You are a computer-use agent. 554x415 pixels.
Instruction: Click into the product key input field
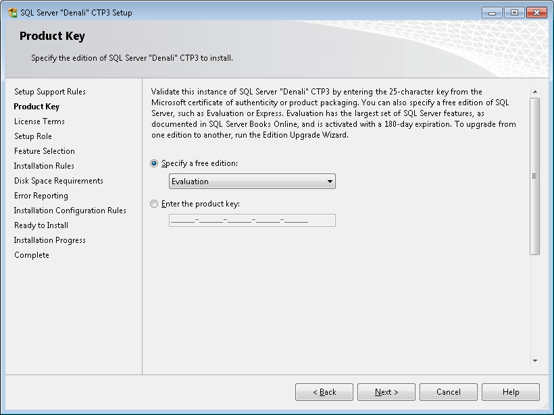coord(252,220)
